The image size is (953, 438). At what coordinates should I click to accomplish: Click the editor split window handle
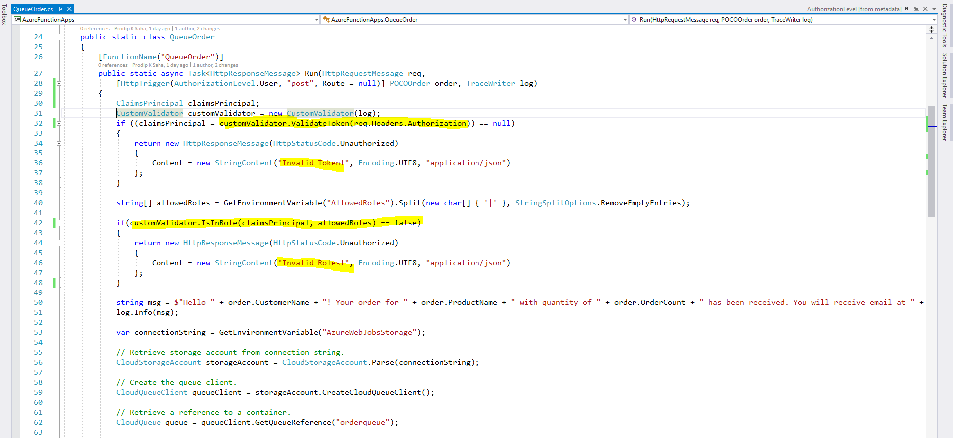click(931, 30)
